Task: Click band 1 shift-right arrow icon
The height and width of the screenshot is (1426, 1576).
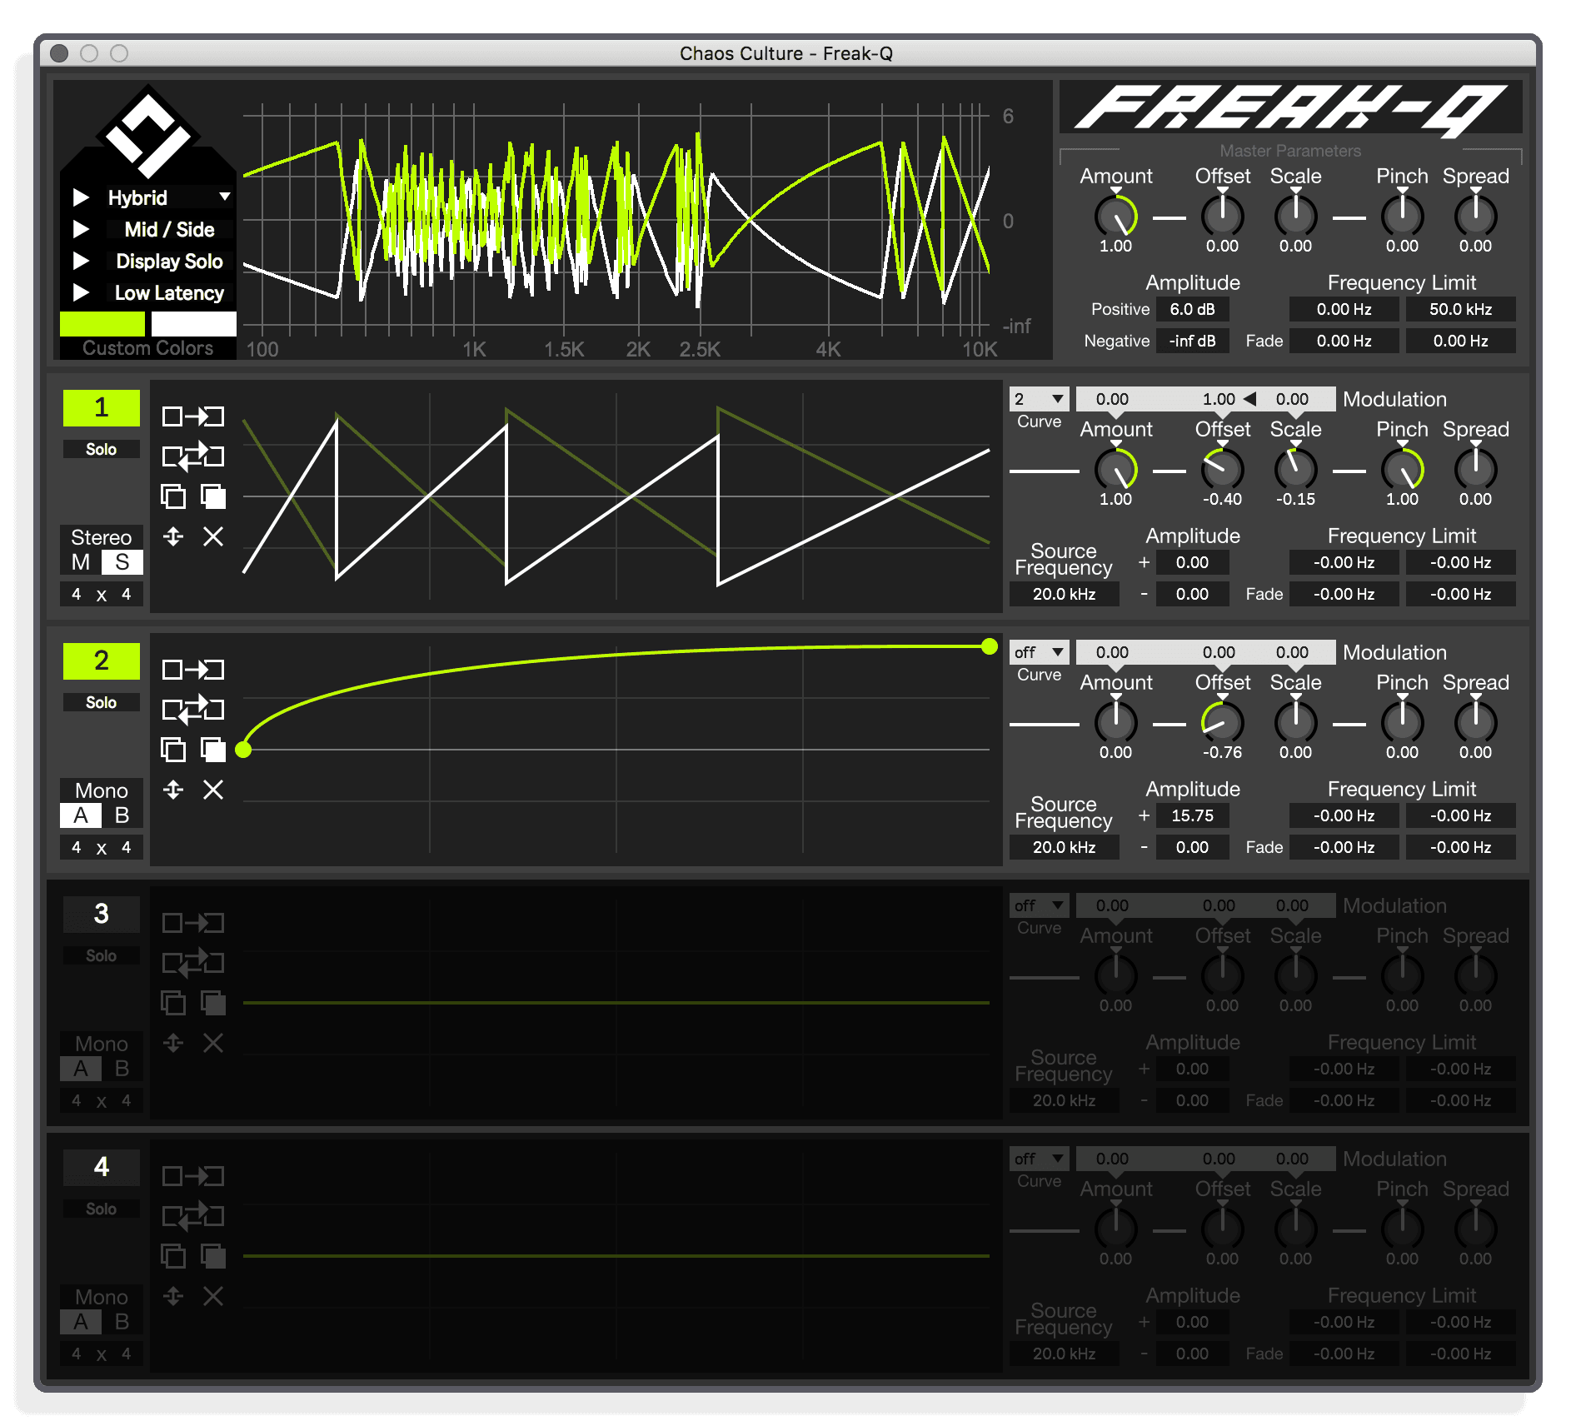Action: coord(192,416)
